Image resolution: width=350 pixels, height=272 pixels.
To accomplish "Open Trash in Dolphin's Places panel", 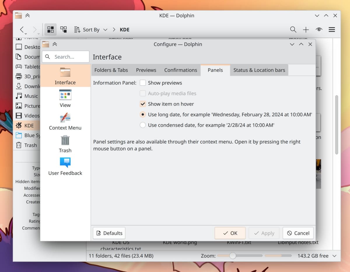I will (27, 145).
